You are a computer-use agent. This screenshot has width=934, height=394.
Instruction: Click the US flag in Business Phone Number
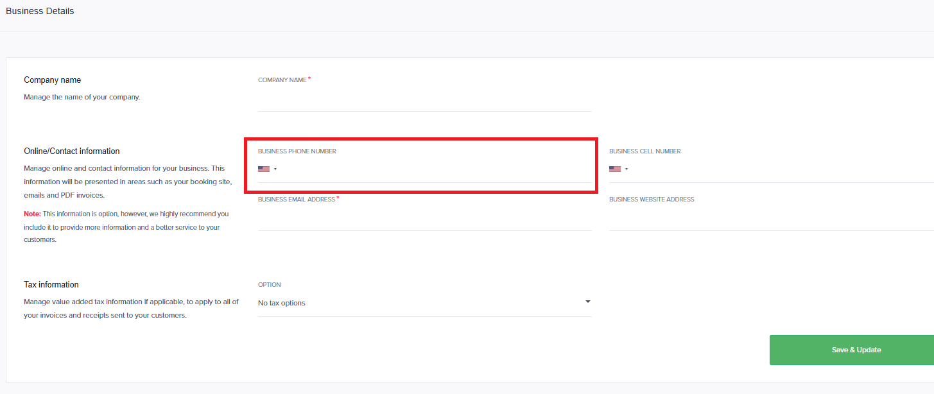(x=263, y=169)
